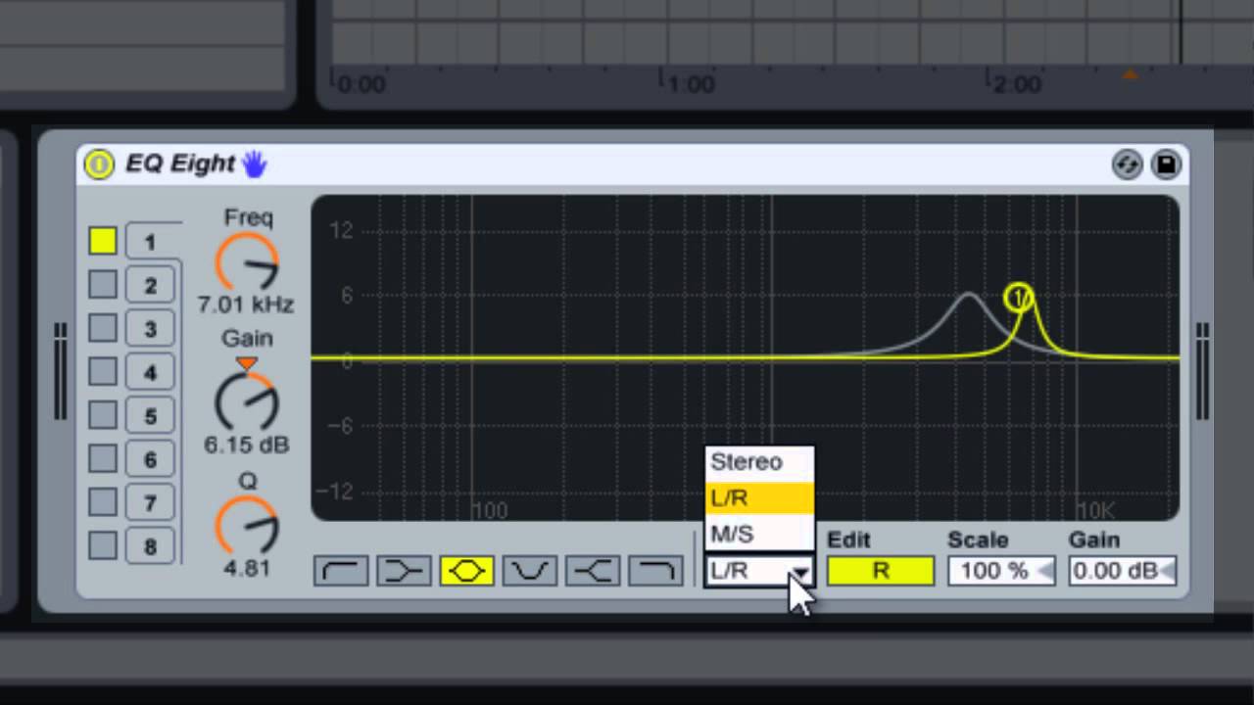Select the high cut filter type
This screenshot has width=1254, height=705.
(x=655, y=571)
